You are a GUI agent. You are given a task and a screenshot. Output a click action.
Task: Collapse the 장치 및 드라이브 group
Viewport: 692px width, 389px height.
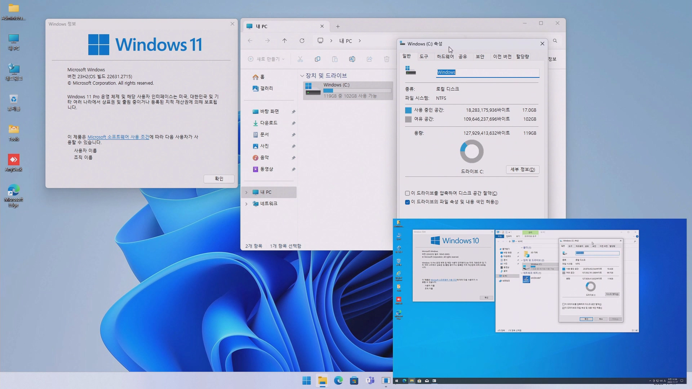[x=302, y=76]
